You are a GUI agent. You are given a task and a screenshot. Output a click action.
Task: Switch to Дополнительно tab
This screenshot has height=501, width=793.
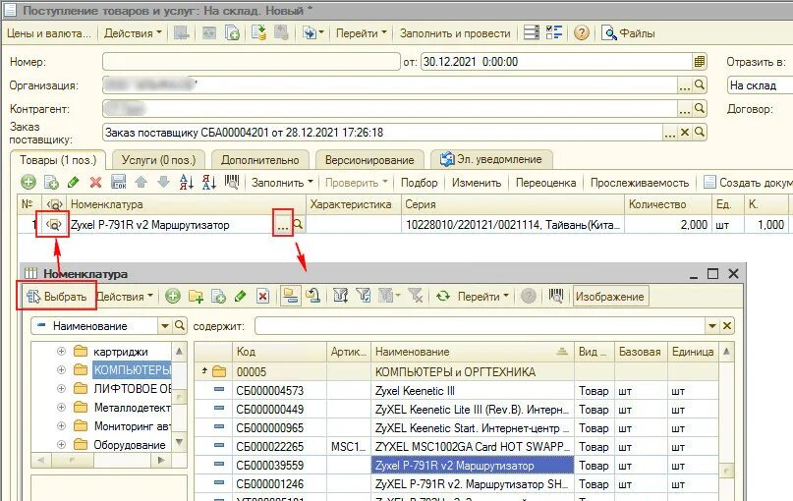(x=260, y=160)
